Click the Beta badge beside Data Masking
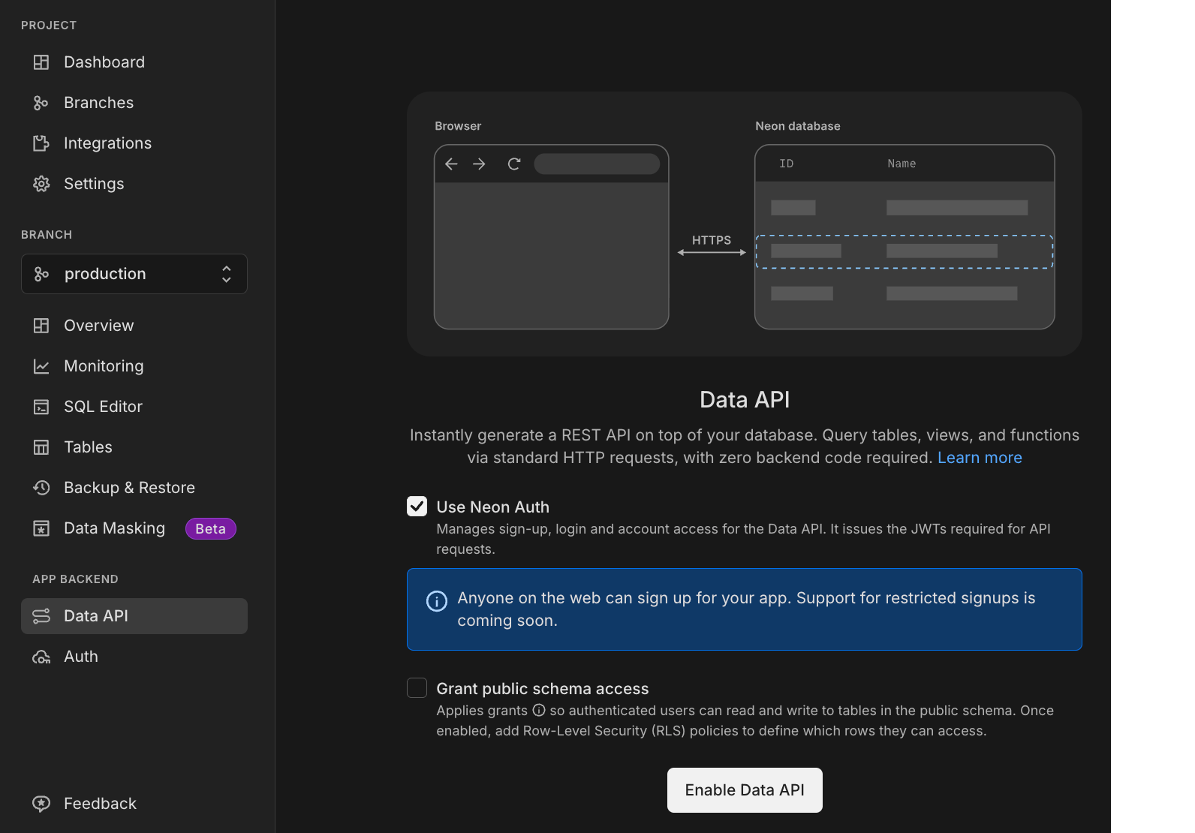This screenshot has width=1195, height=833. pyautogui.click(x=211, y=529)
